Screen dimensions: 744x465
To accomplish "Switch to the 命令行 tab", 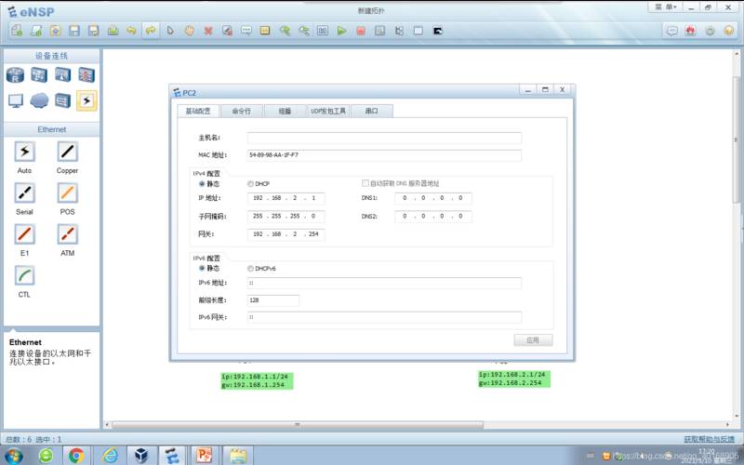I will (x=241, y=111).
